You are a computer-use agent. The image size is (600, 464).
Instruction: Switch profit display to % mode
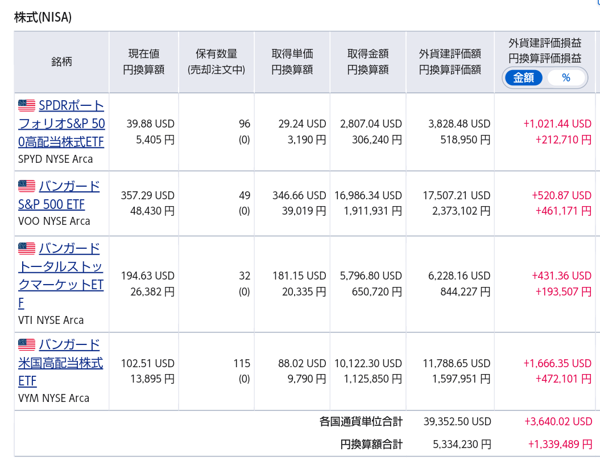pos(566,78)
